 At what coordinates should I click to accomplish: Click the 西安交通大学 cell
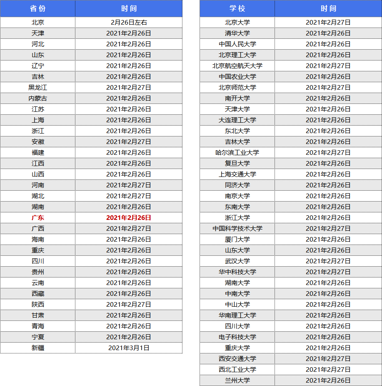tap(237, 358)
